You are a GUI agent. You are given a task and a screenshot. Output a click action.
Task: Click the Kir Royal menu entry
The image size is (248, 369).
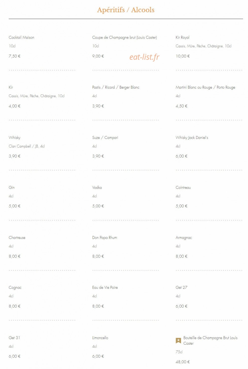click(x=183, y=37)
